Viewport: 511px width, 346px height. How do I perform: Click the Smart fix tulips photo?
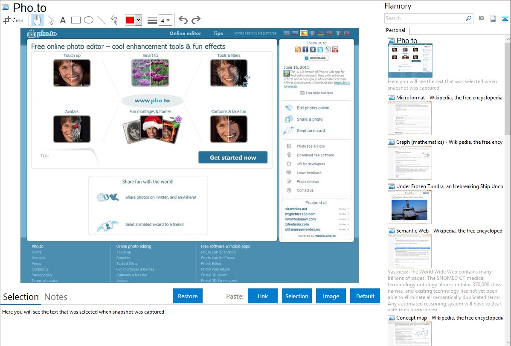pos(150,73)
